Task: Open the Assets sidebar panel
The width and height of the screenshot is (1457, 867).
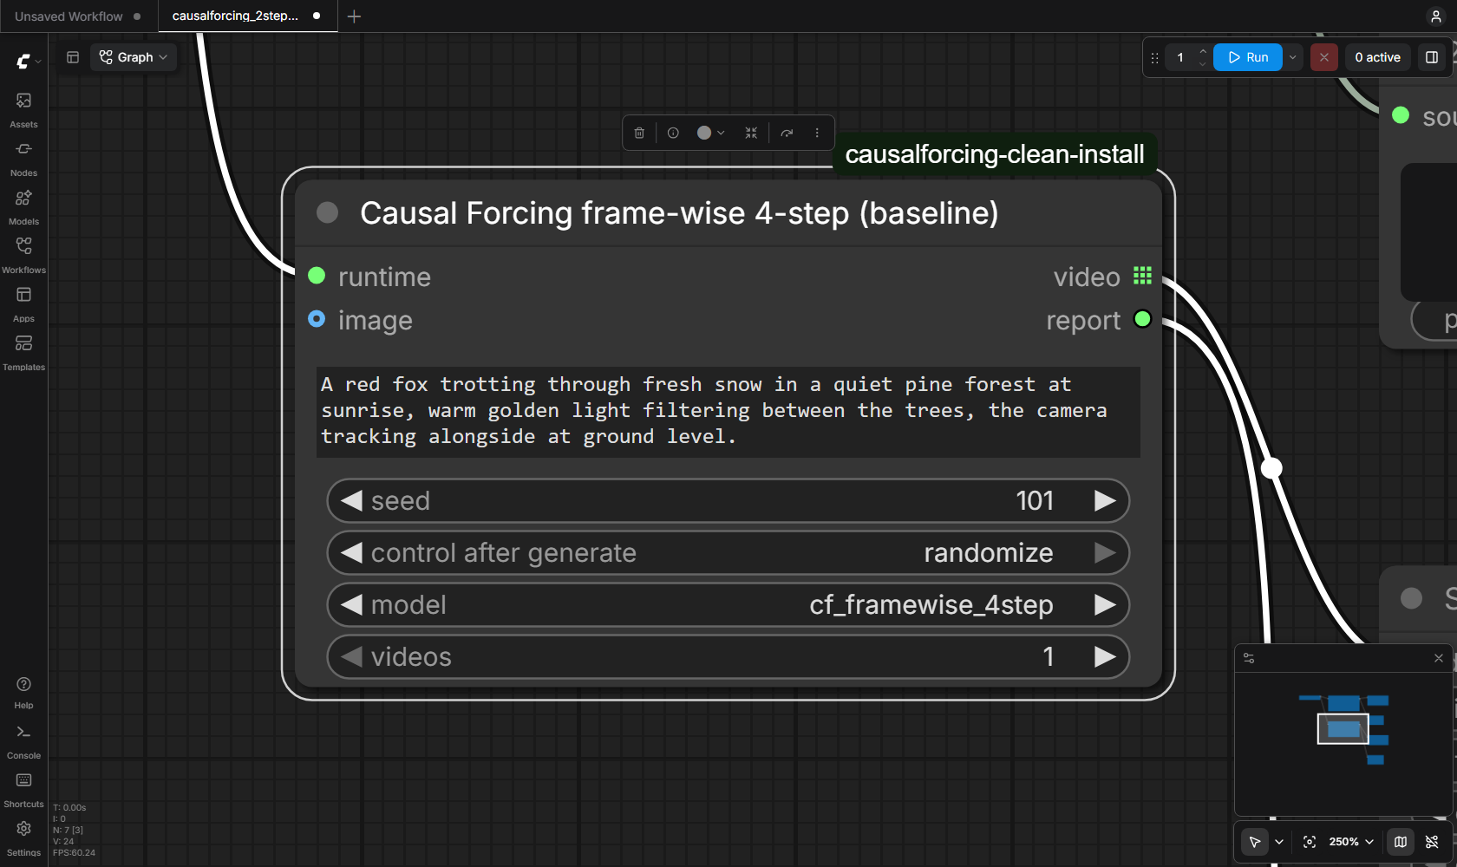Action: [23, 109]
